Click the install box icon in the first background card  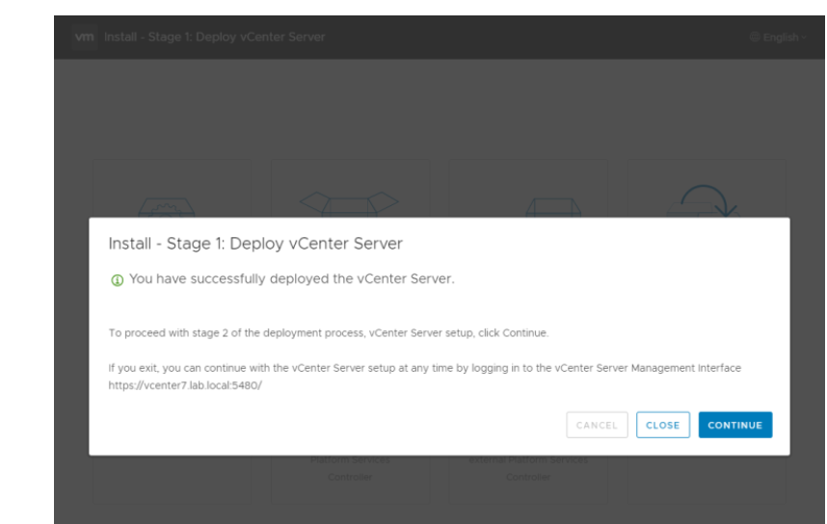(167, 207)
